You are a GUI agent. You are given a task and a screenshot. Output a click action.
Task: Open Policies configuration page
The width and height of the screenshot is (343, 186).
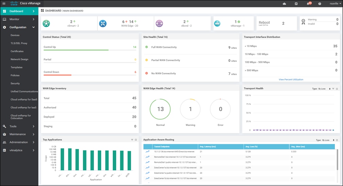(x=15, y=75)
